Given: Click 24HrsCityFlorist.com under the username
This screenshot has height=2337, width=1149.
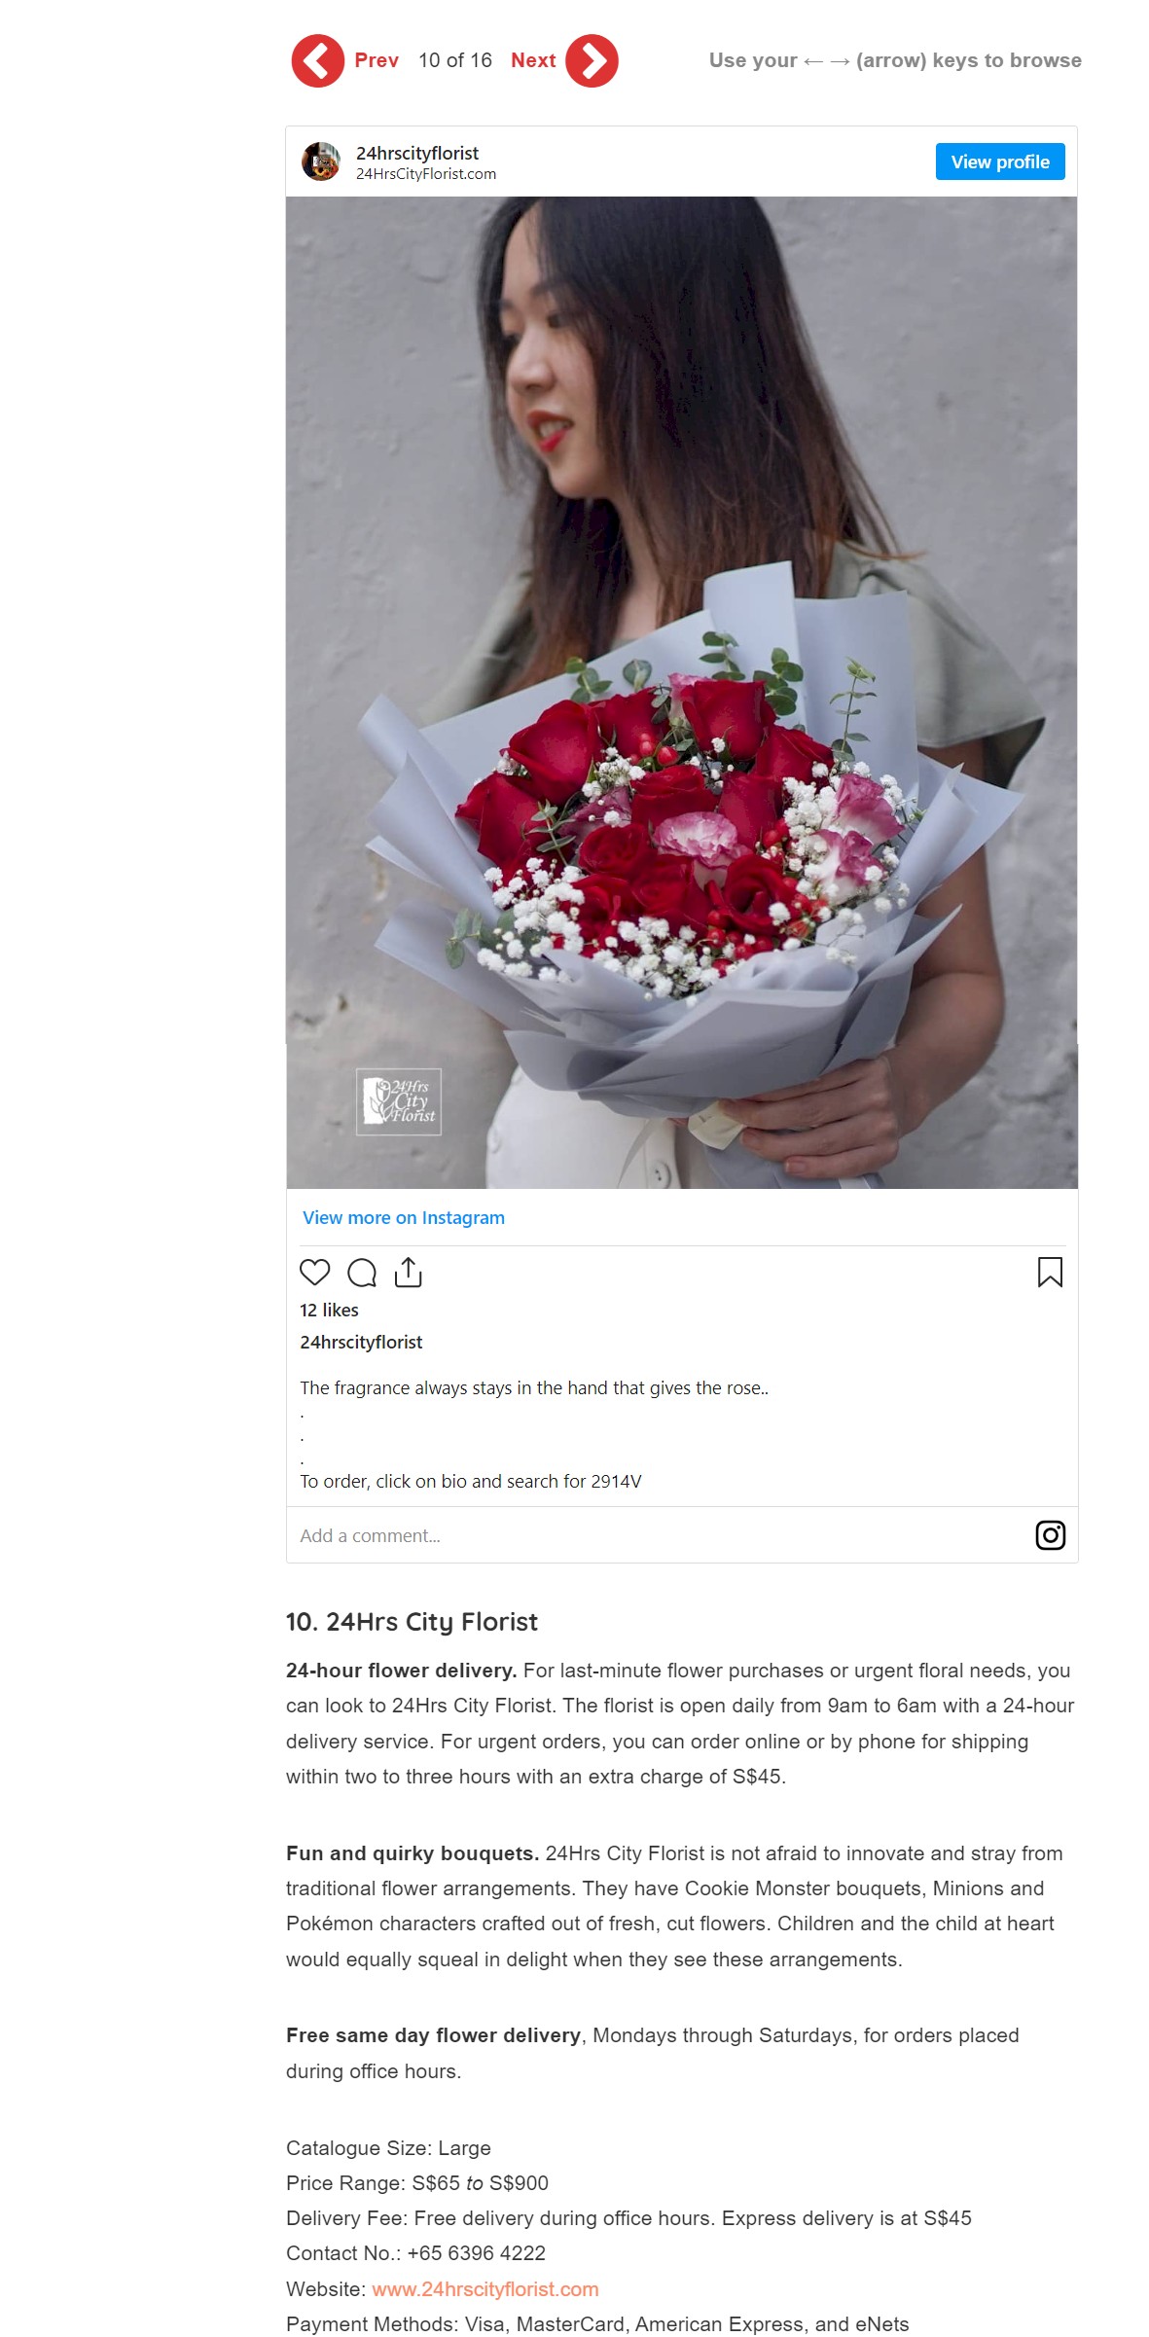Looking at the screenshot, I should [x=426, y=174].
